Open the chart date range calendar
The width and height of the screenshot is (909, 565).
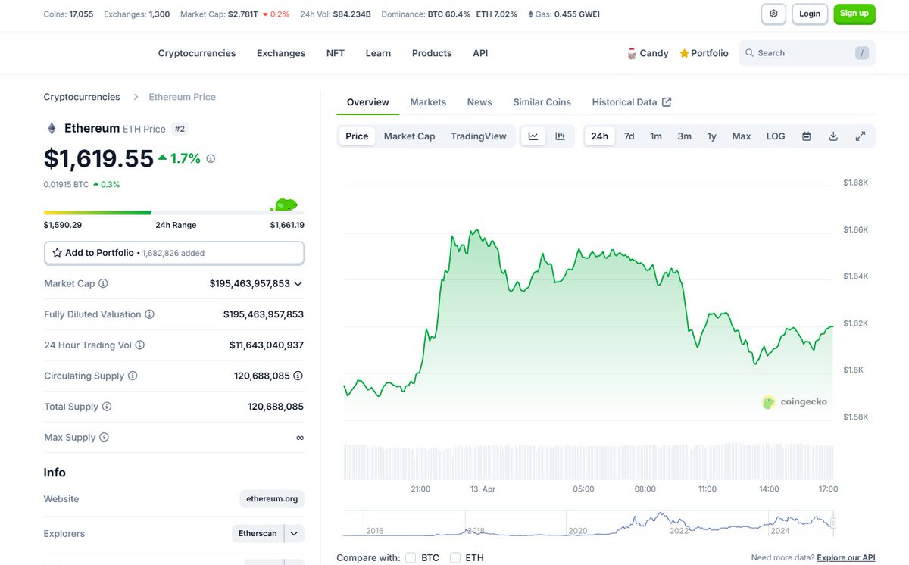pos(806,136)
